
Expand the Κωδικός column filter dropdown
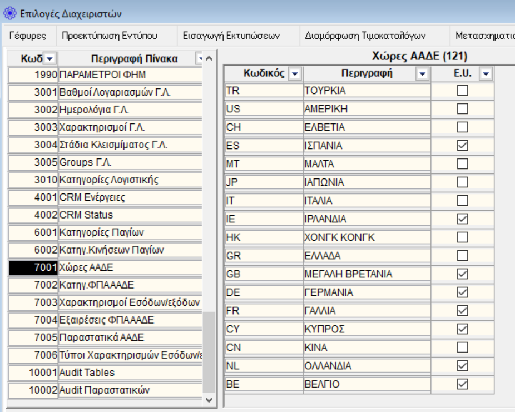click(x=294, y=73)
